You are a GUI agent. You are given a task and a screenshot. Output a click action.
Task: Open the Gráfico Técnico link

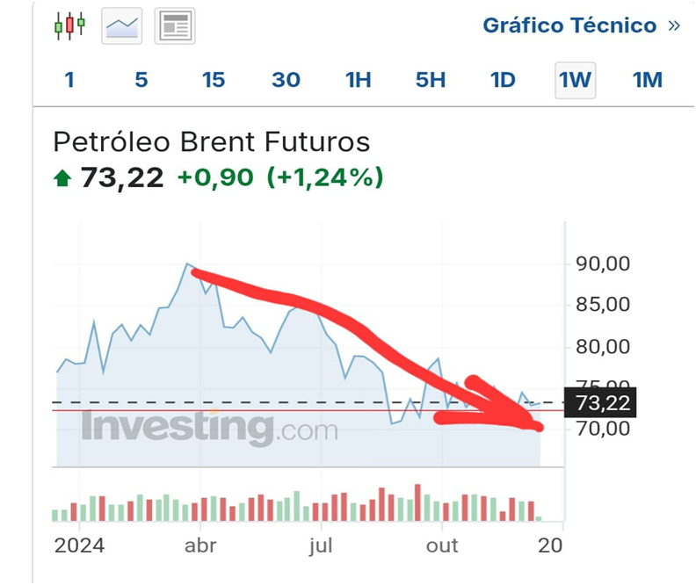pos(569,25)
